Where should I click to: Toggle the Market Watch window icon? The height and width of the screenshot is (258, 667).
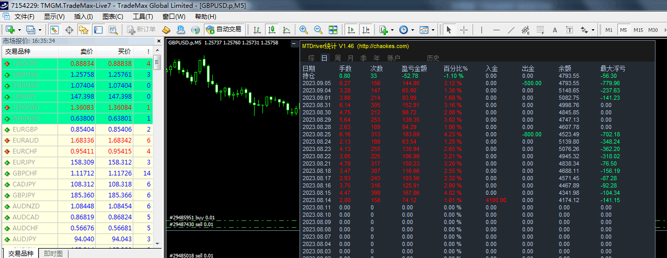54,30
